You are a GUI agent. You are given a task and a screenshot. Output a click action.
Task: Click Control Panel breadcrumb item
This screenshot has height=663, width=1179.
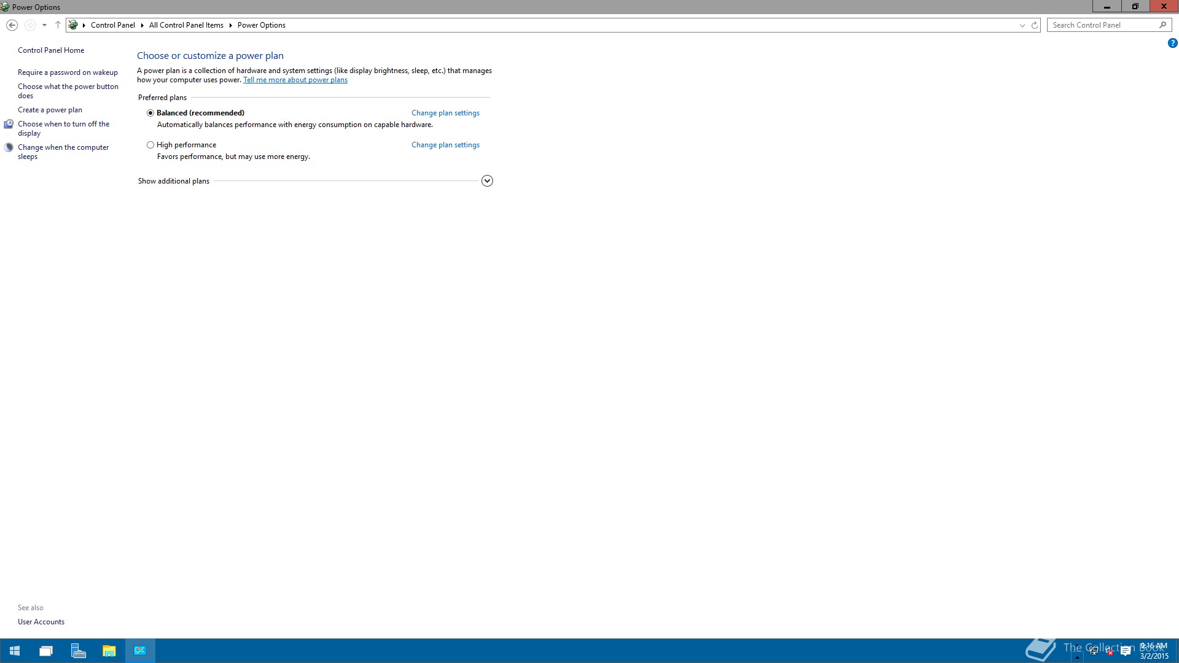pyautogui.click(x=112, y=25)
